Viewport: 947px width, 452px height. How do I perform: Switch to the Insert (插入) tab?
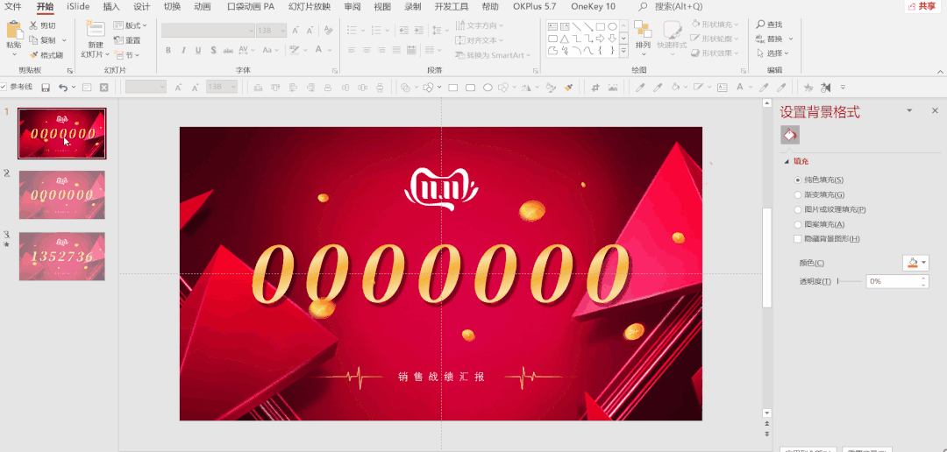pos(111,7)
